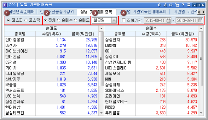Click the tab scroll right arrow
Image resolution: width=208 pixels, height=120 pixels.
(x=203, y=12)
